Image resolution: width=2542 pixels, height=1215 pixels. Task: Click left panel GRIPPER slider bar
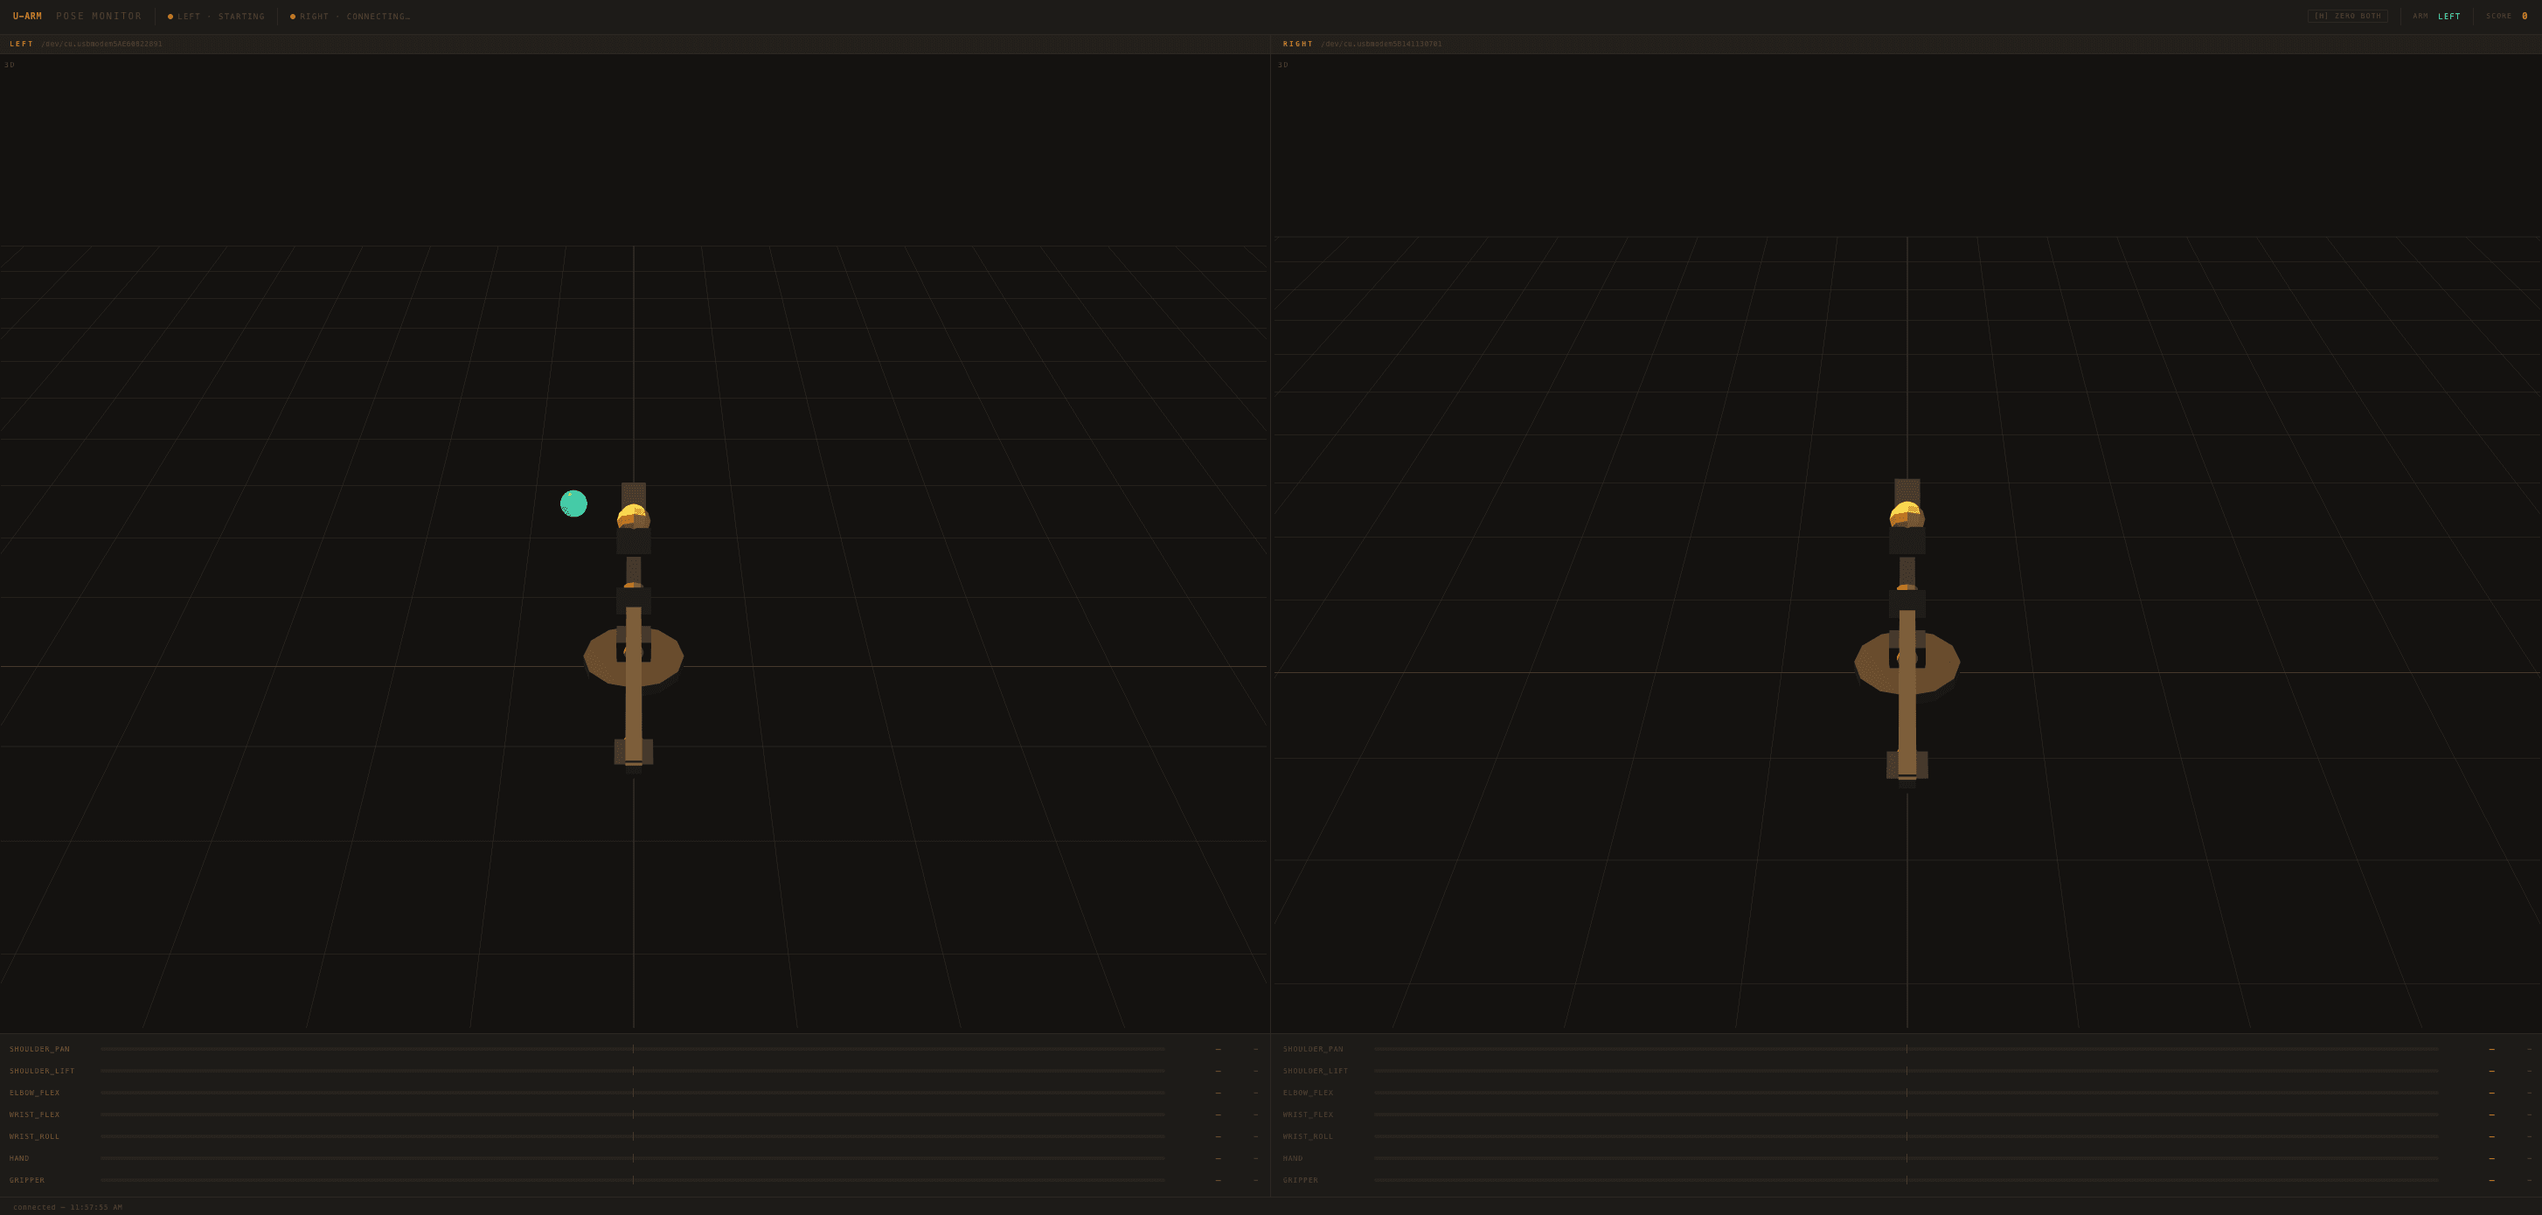pos(633,1179)
